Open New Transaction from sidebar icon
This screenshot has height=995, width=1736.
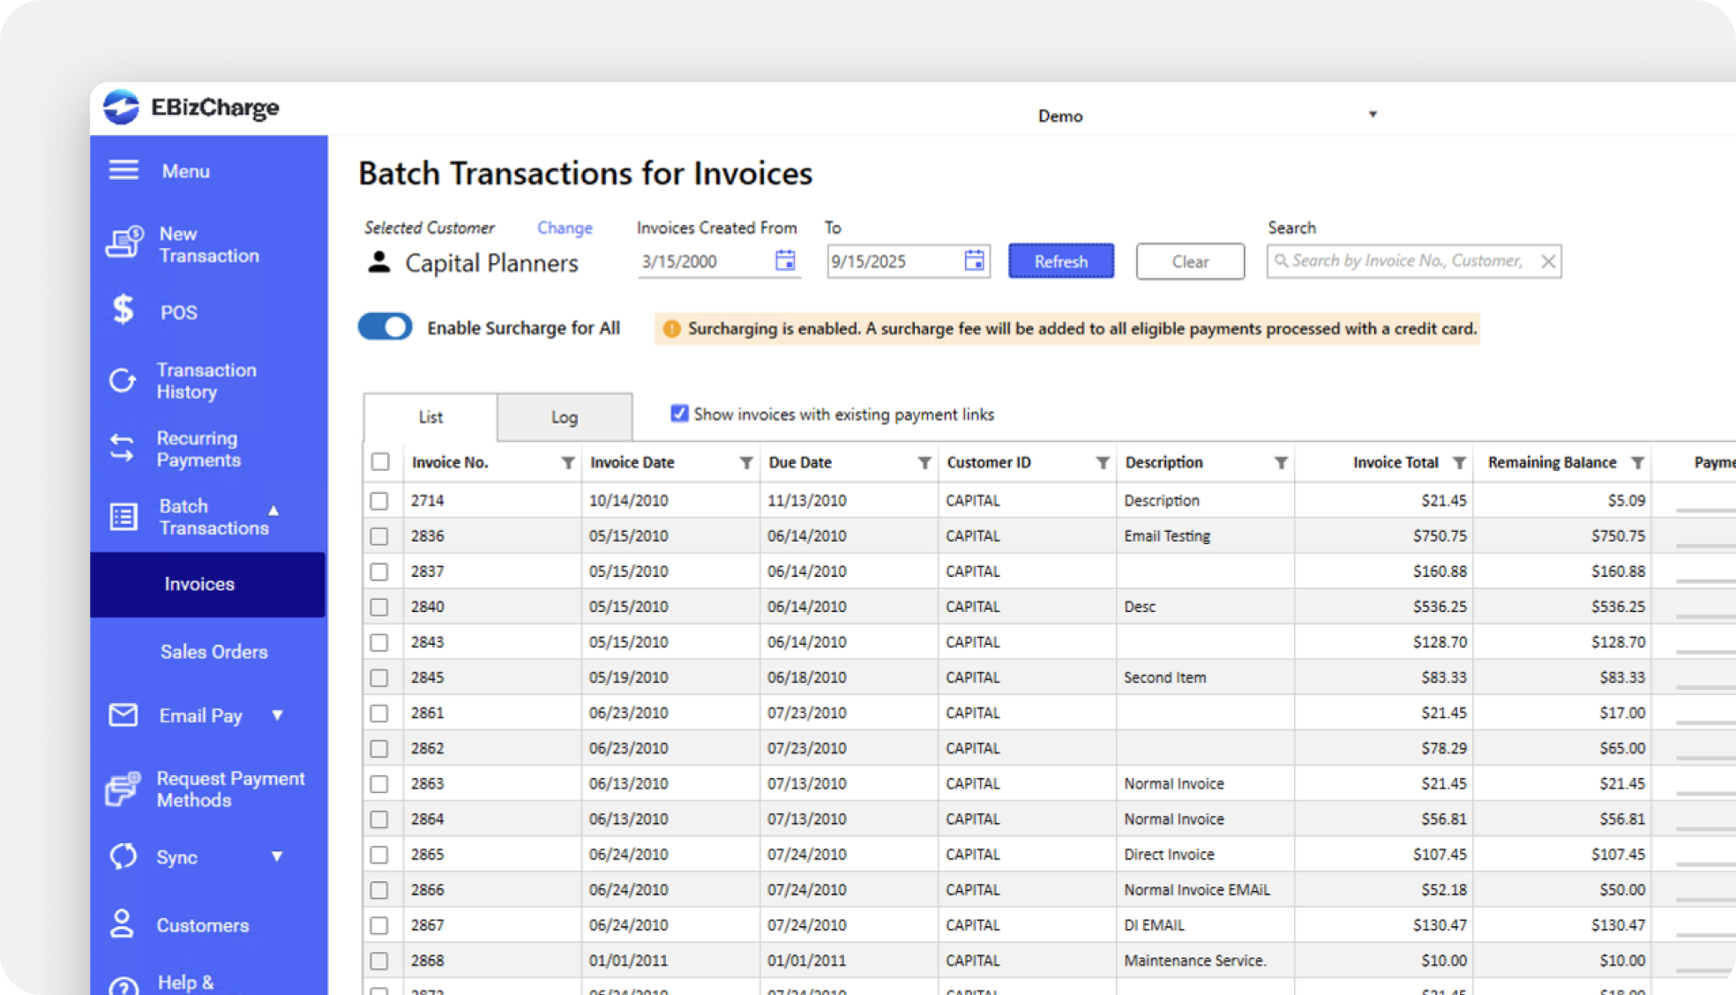click(x=124, y=243)
